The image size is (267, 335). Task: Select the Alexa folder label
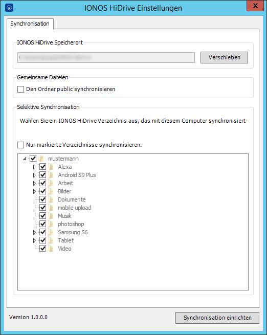click(65, 167)
